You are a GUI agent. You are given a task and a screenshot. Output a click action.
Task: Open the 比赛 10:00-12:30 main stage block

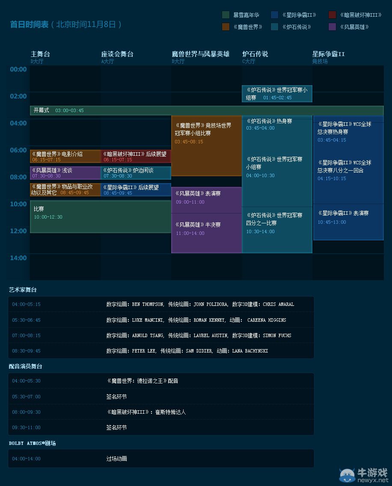[101, 216]
